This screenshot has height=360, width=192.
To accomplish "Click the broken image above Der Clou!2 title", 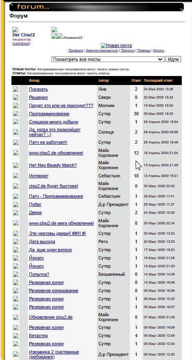I will click(15, 29).
